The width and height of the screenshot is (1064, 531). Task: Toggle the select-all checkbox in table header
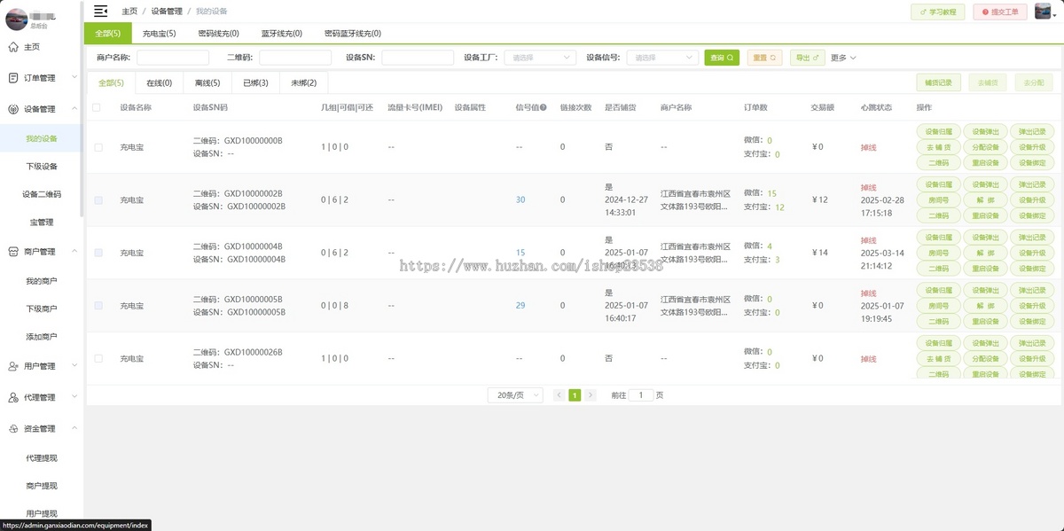pyautogui.click(x=98, y=106)
